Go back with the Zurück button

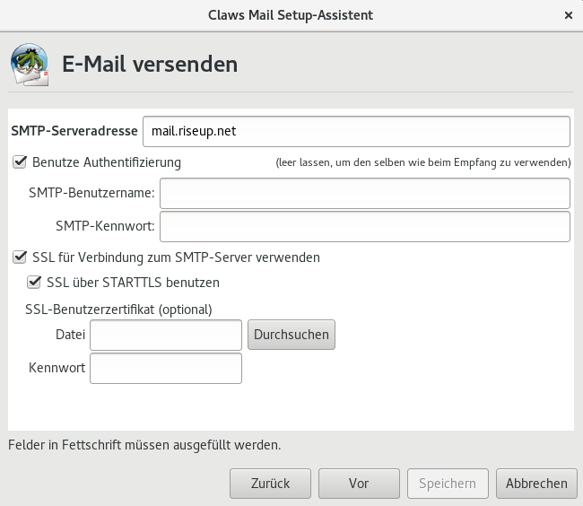(x=270, y=483)
